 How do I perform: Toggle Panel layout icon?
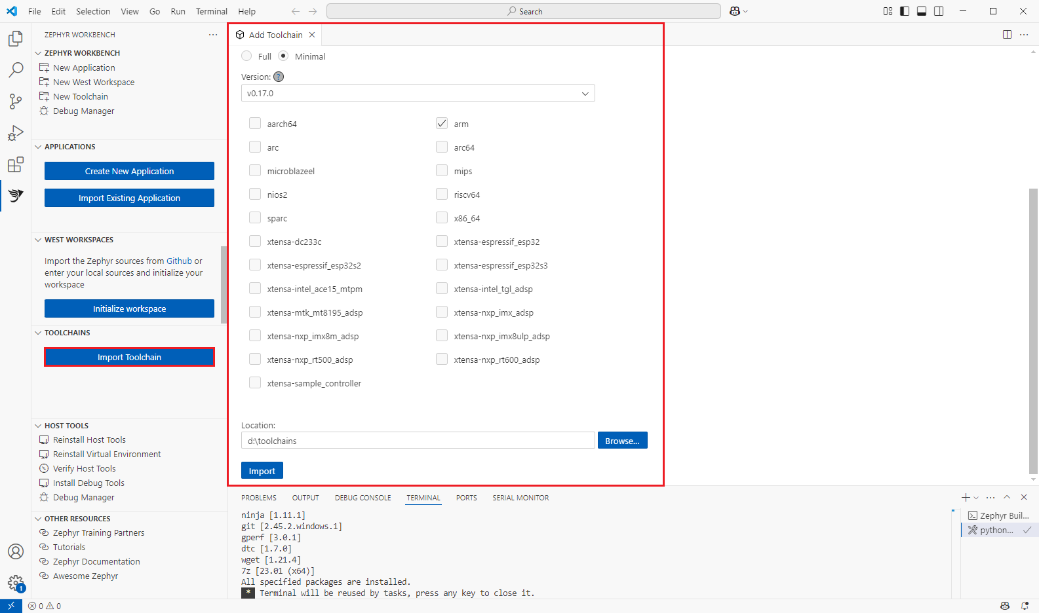[x=922, y=11]
